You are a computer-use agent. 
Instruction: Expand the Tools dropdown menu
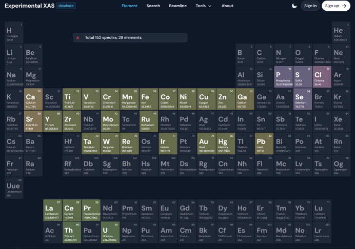click(203, 6)
